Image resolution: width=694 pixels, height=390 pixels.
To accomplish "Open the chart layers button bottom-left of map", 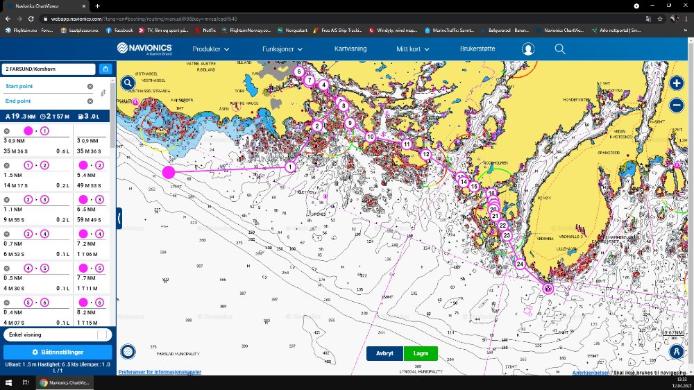I will point(128,352).
